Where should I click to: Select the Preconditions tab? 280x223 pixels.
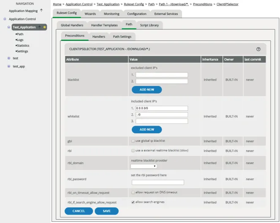(75, 36)
